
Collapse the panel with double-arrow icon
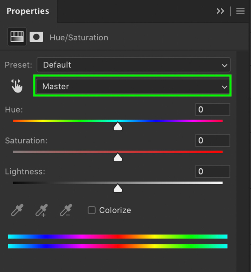[220, 11]
